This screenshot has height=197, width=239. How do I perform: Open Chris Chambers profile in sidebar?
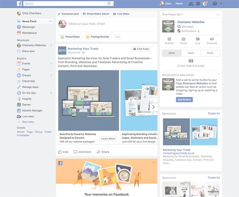coord(29,13)
